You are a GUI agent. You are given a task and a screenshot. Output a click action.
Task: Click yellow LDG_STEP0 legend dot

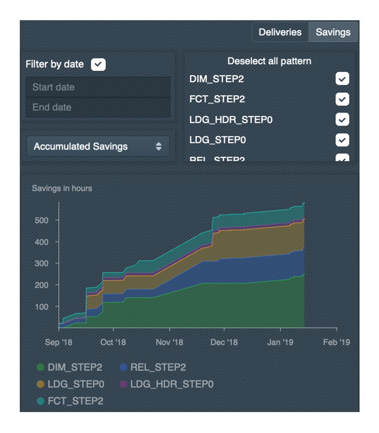coord(41,384)
